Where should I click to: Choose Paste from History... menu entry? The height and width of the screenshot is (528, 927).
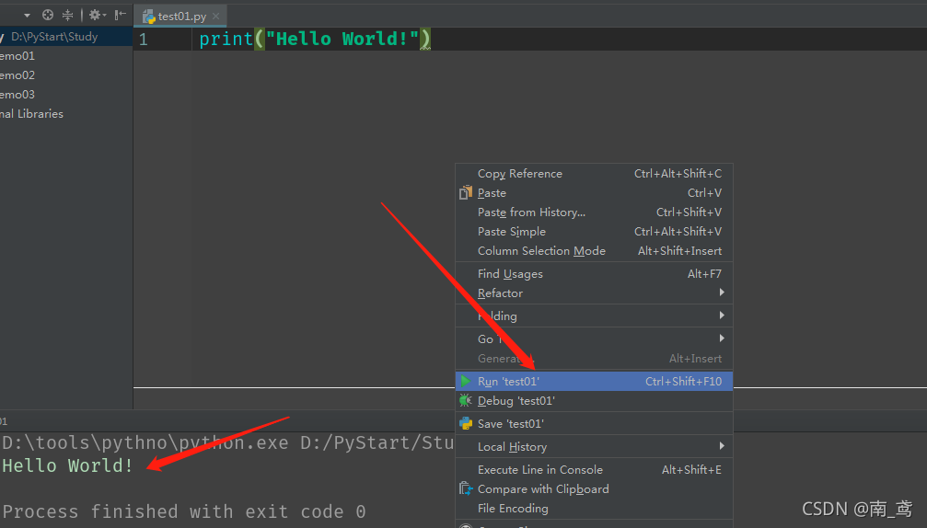click(x=594, y=212)
